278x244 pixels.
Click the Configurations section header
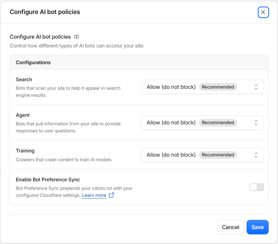pyautogui.click(x=33, y=62)
